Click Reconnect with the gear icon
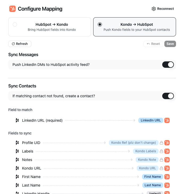This screenshot has width=184, height=194. (x=163, y=9)
